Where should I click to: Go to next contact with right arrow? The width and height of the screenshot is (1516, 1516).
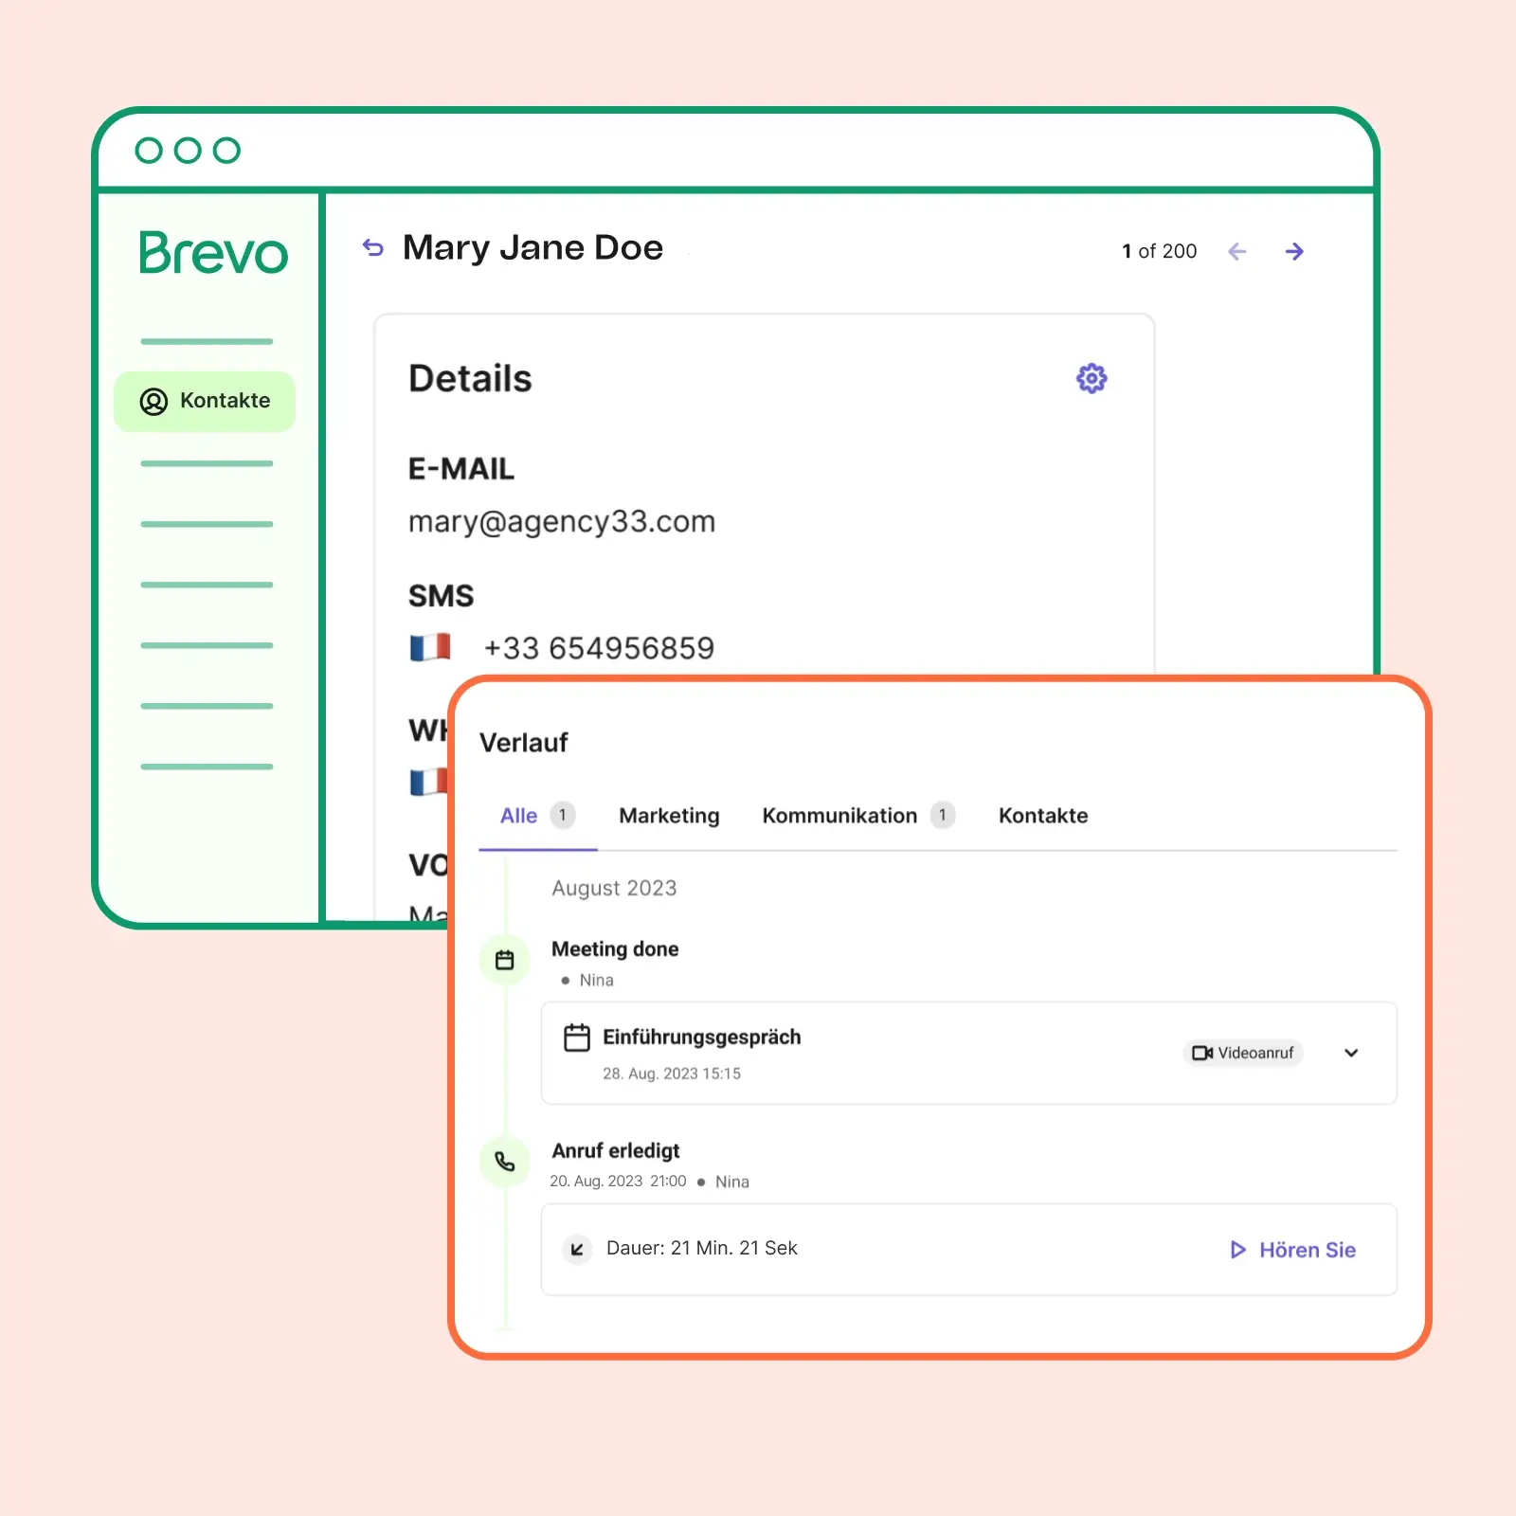coord(1294,251)
